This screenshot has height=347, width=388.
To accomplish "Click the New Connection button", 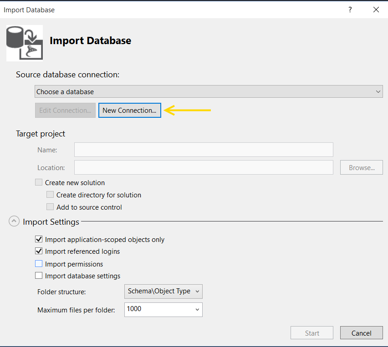I will tap(129, 111).
